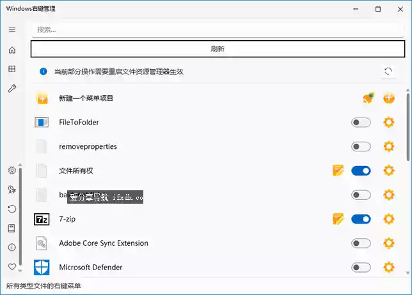Image resolution: width=412 pixels, height=295 pixels.
Task: Select the Microsoft Defender label
Action: coord(91,267)
